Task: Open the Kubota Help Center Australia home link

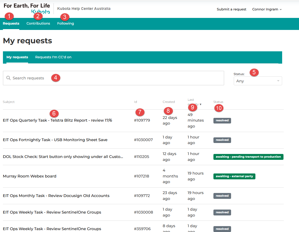Action: click(x=84, y=8)
